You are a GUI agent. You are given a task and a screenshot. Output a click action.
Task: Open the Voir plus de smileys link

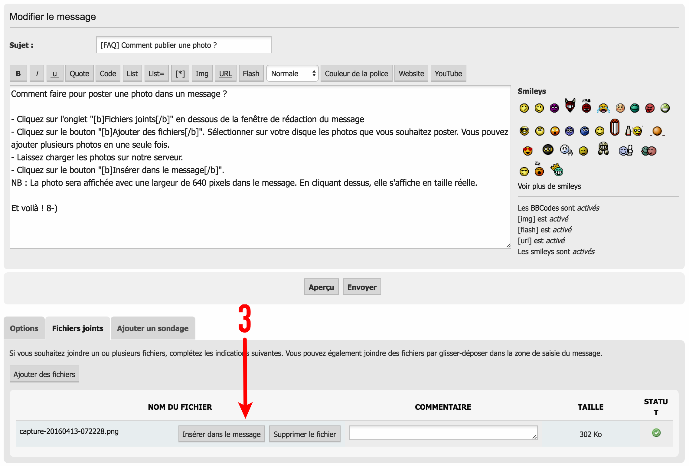[549, 186]
